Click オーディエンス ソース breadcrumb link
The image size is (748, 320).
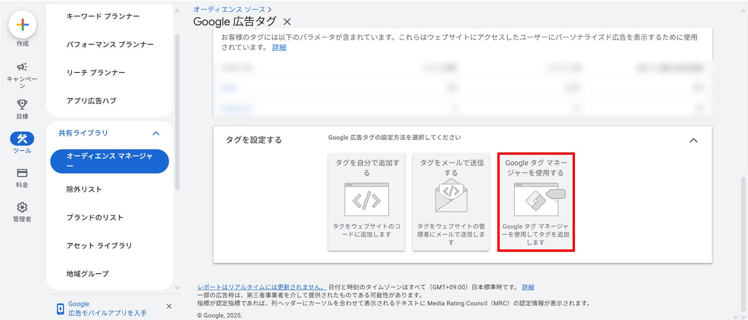click(229, 9)
